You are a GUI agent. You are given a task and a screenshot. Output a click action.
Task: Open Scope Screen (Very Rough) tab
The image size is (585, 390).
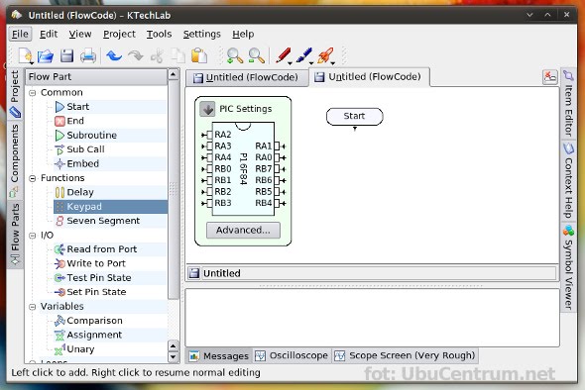pyautogui.click(x=405, y=356)
